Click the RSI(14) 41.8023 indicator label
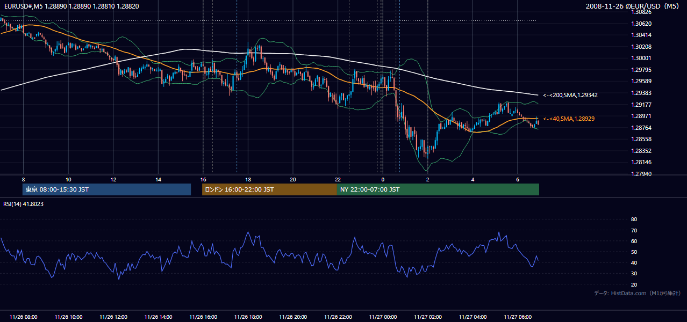The height and width of the screenshot is (322, 687). (x=24, y=203)
